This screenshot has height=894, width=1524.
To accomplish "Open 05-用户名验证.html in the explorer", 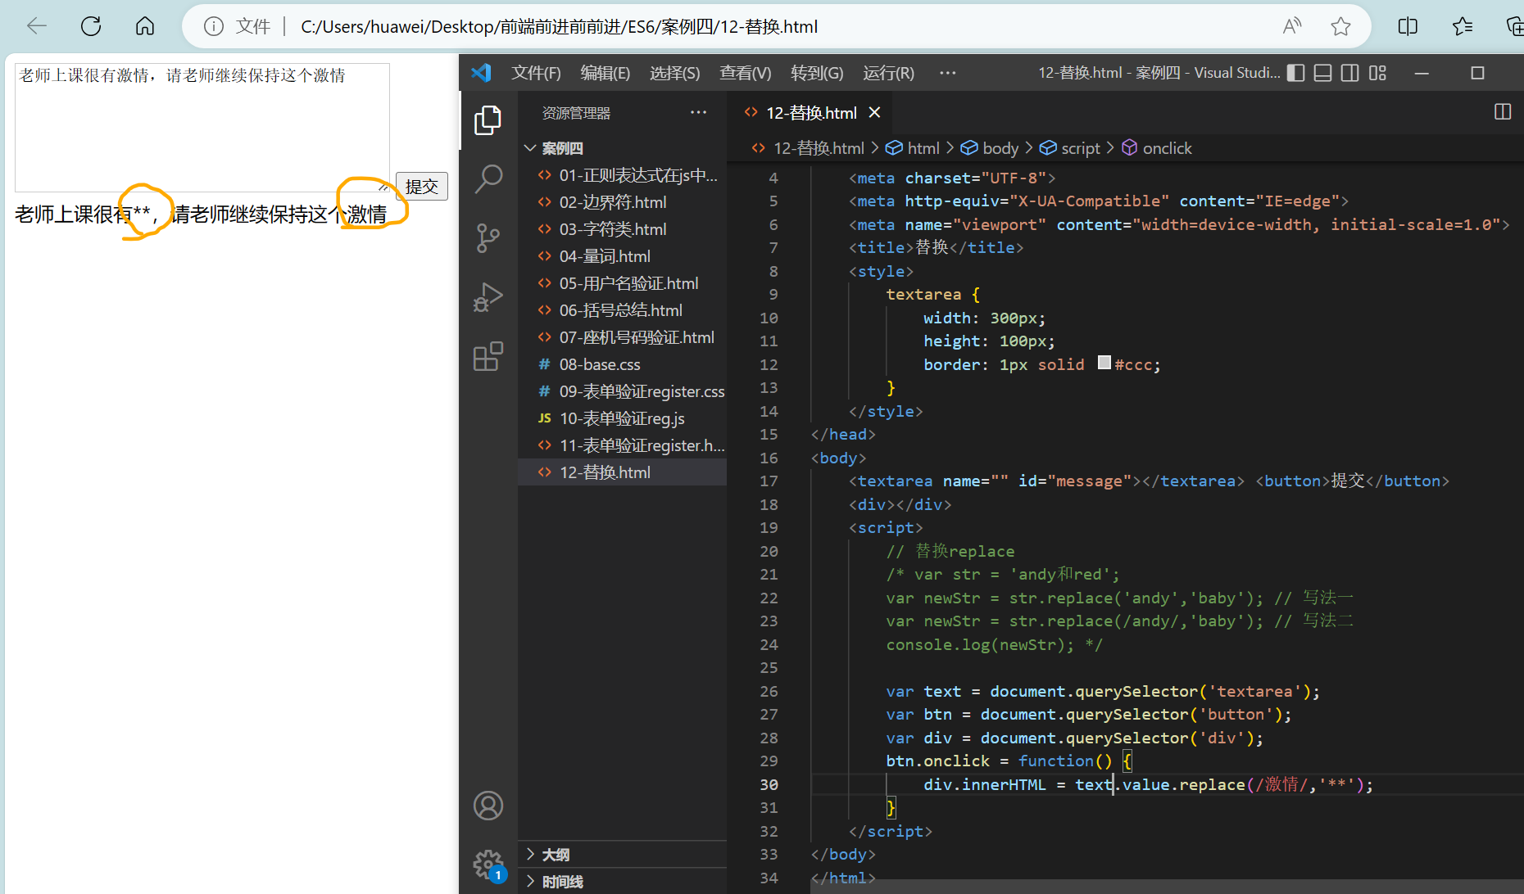I will coord(628,283).
